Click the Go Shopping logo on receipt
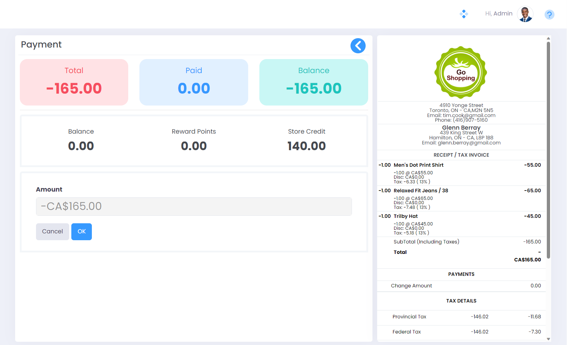Viewport: 567px width, 345px height. [x=461, y=72]
